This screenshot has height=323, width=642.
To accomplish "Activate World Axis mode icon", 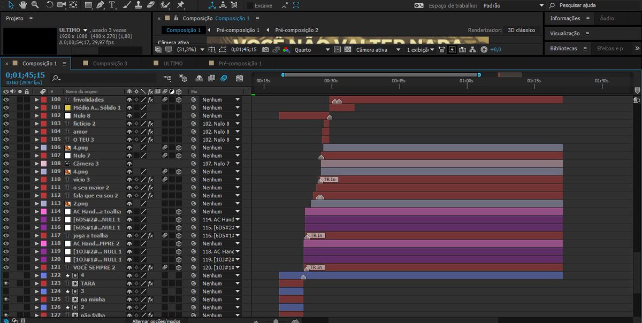I will (x=224, y=5).
